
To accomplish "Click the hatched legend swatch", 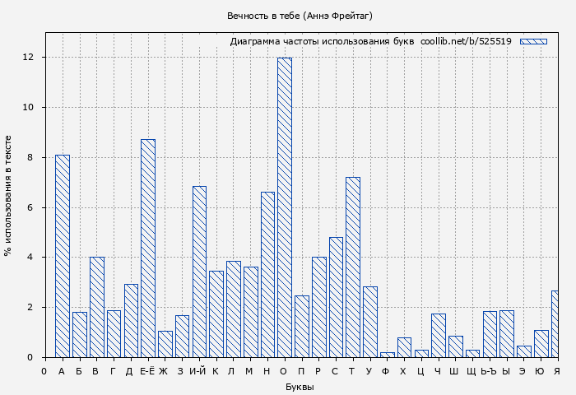I will [x=533, y=41].
